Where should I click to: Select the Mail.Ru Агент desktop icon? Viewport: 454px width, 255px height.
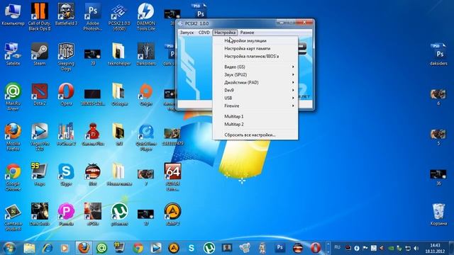click(x=13, y=96)
